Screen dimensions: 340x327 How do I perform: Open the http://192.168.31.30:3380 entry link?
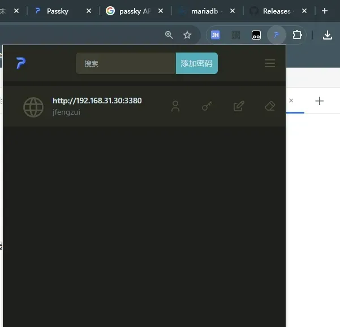pyautogui.click(x=97, y=101)
